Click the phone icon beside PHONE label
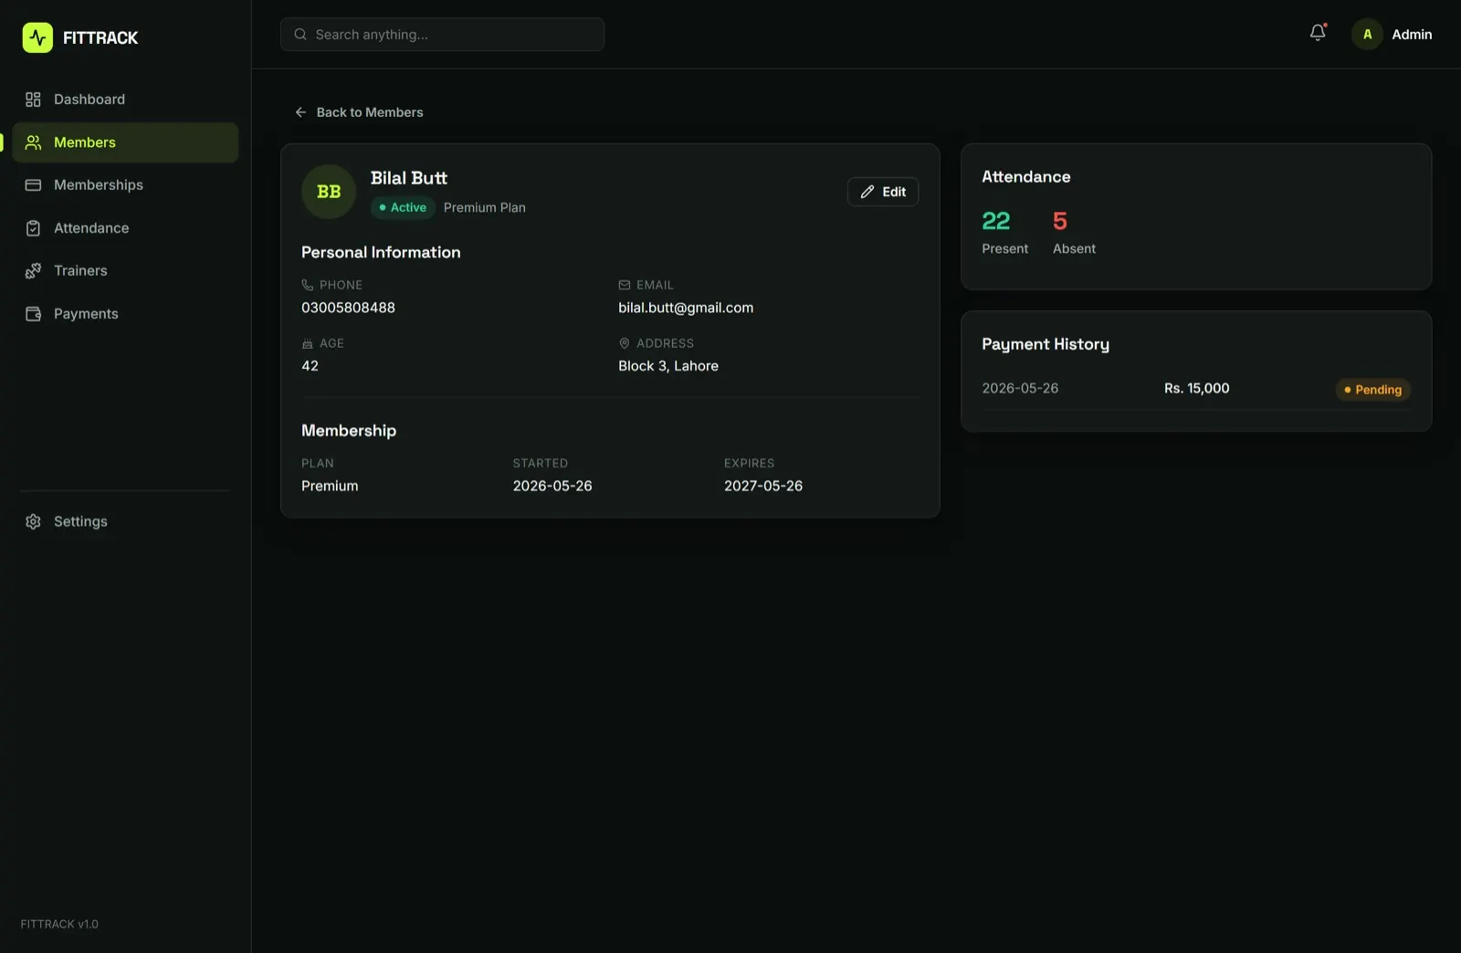Viewport: 1461px width, 953px height. point(307,285)
